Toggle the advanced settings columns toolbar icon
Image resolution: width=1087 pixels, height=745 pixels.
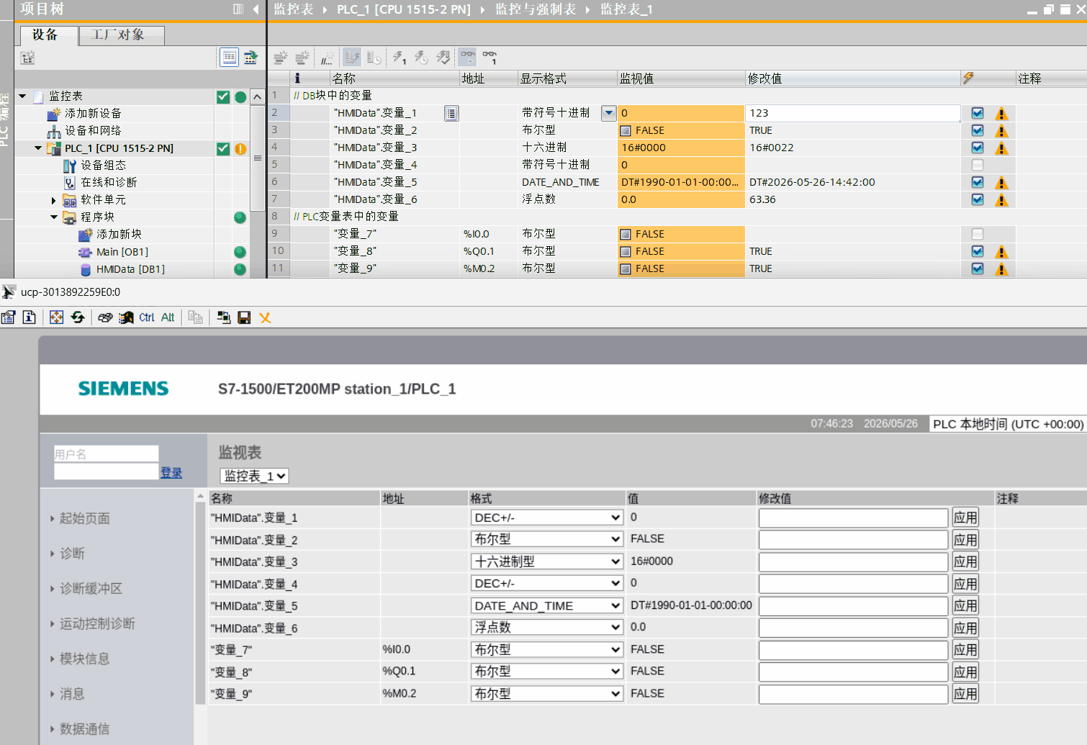374,58
